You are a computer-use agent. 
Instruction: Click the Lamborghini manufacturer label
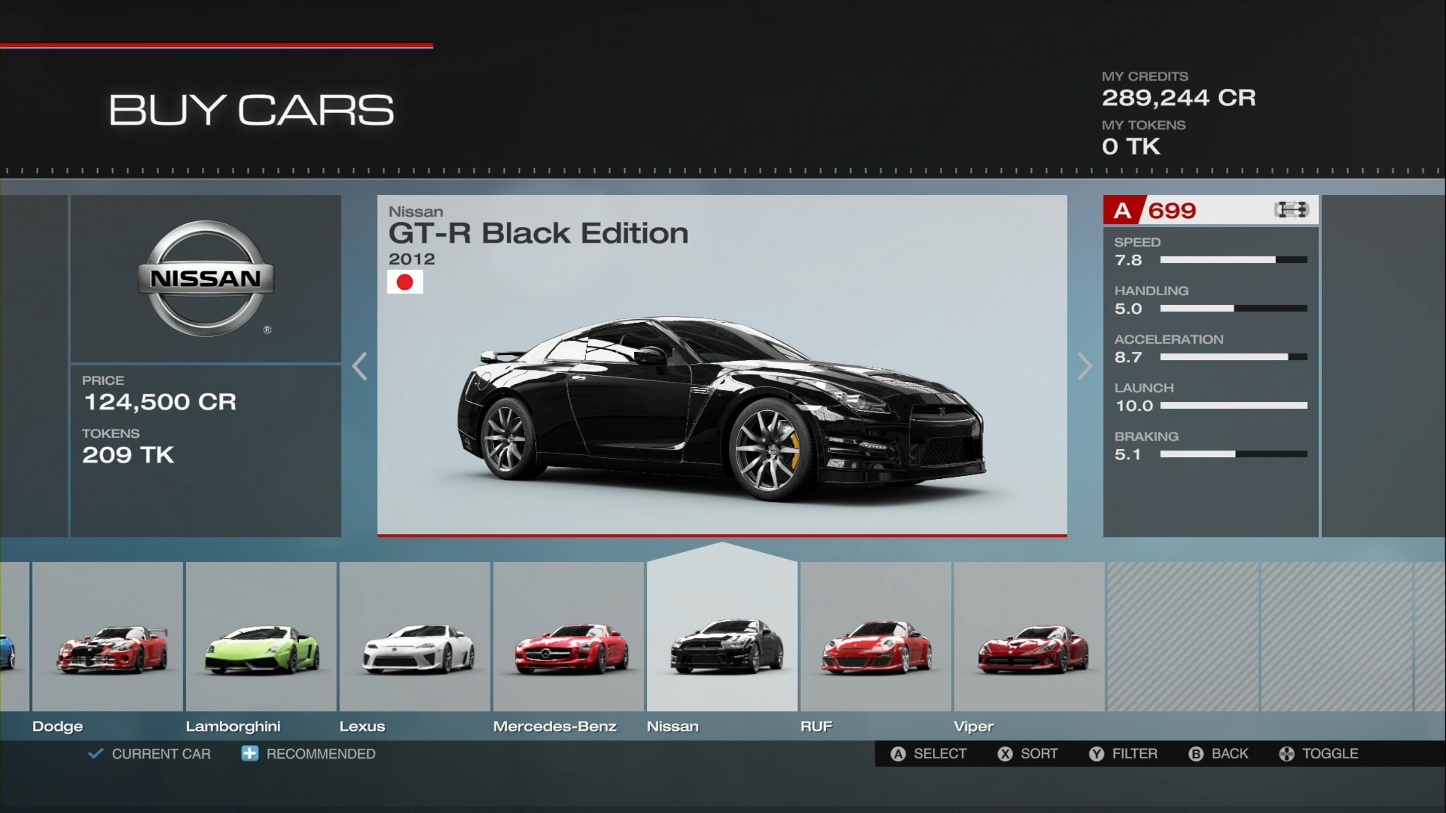pyautogui.click(x=233, y=726)
